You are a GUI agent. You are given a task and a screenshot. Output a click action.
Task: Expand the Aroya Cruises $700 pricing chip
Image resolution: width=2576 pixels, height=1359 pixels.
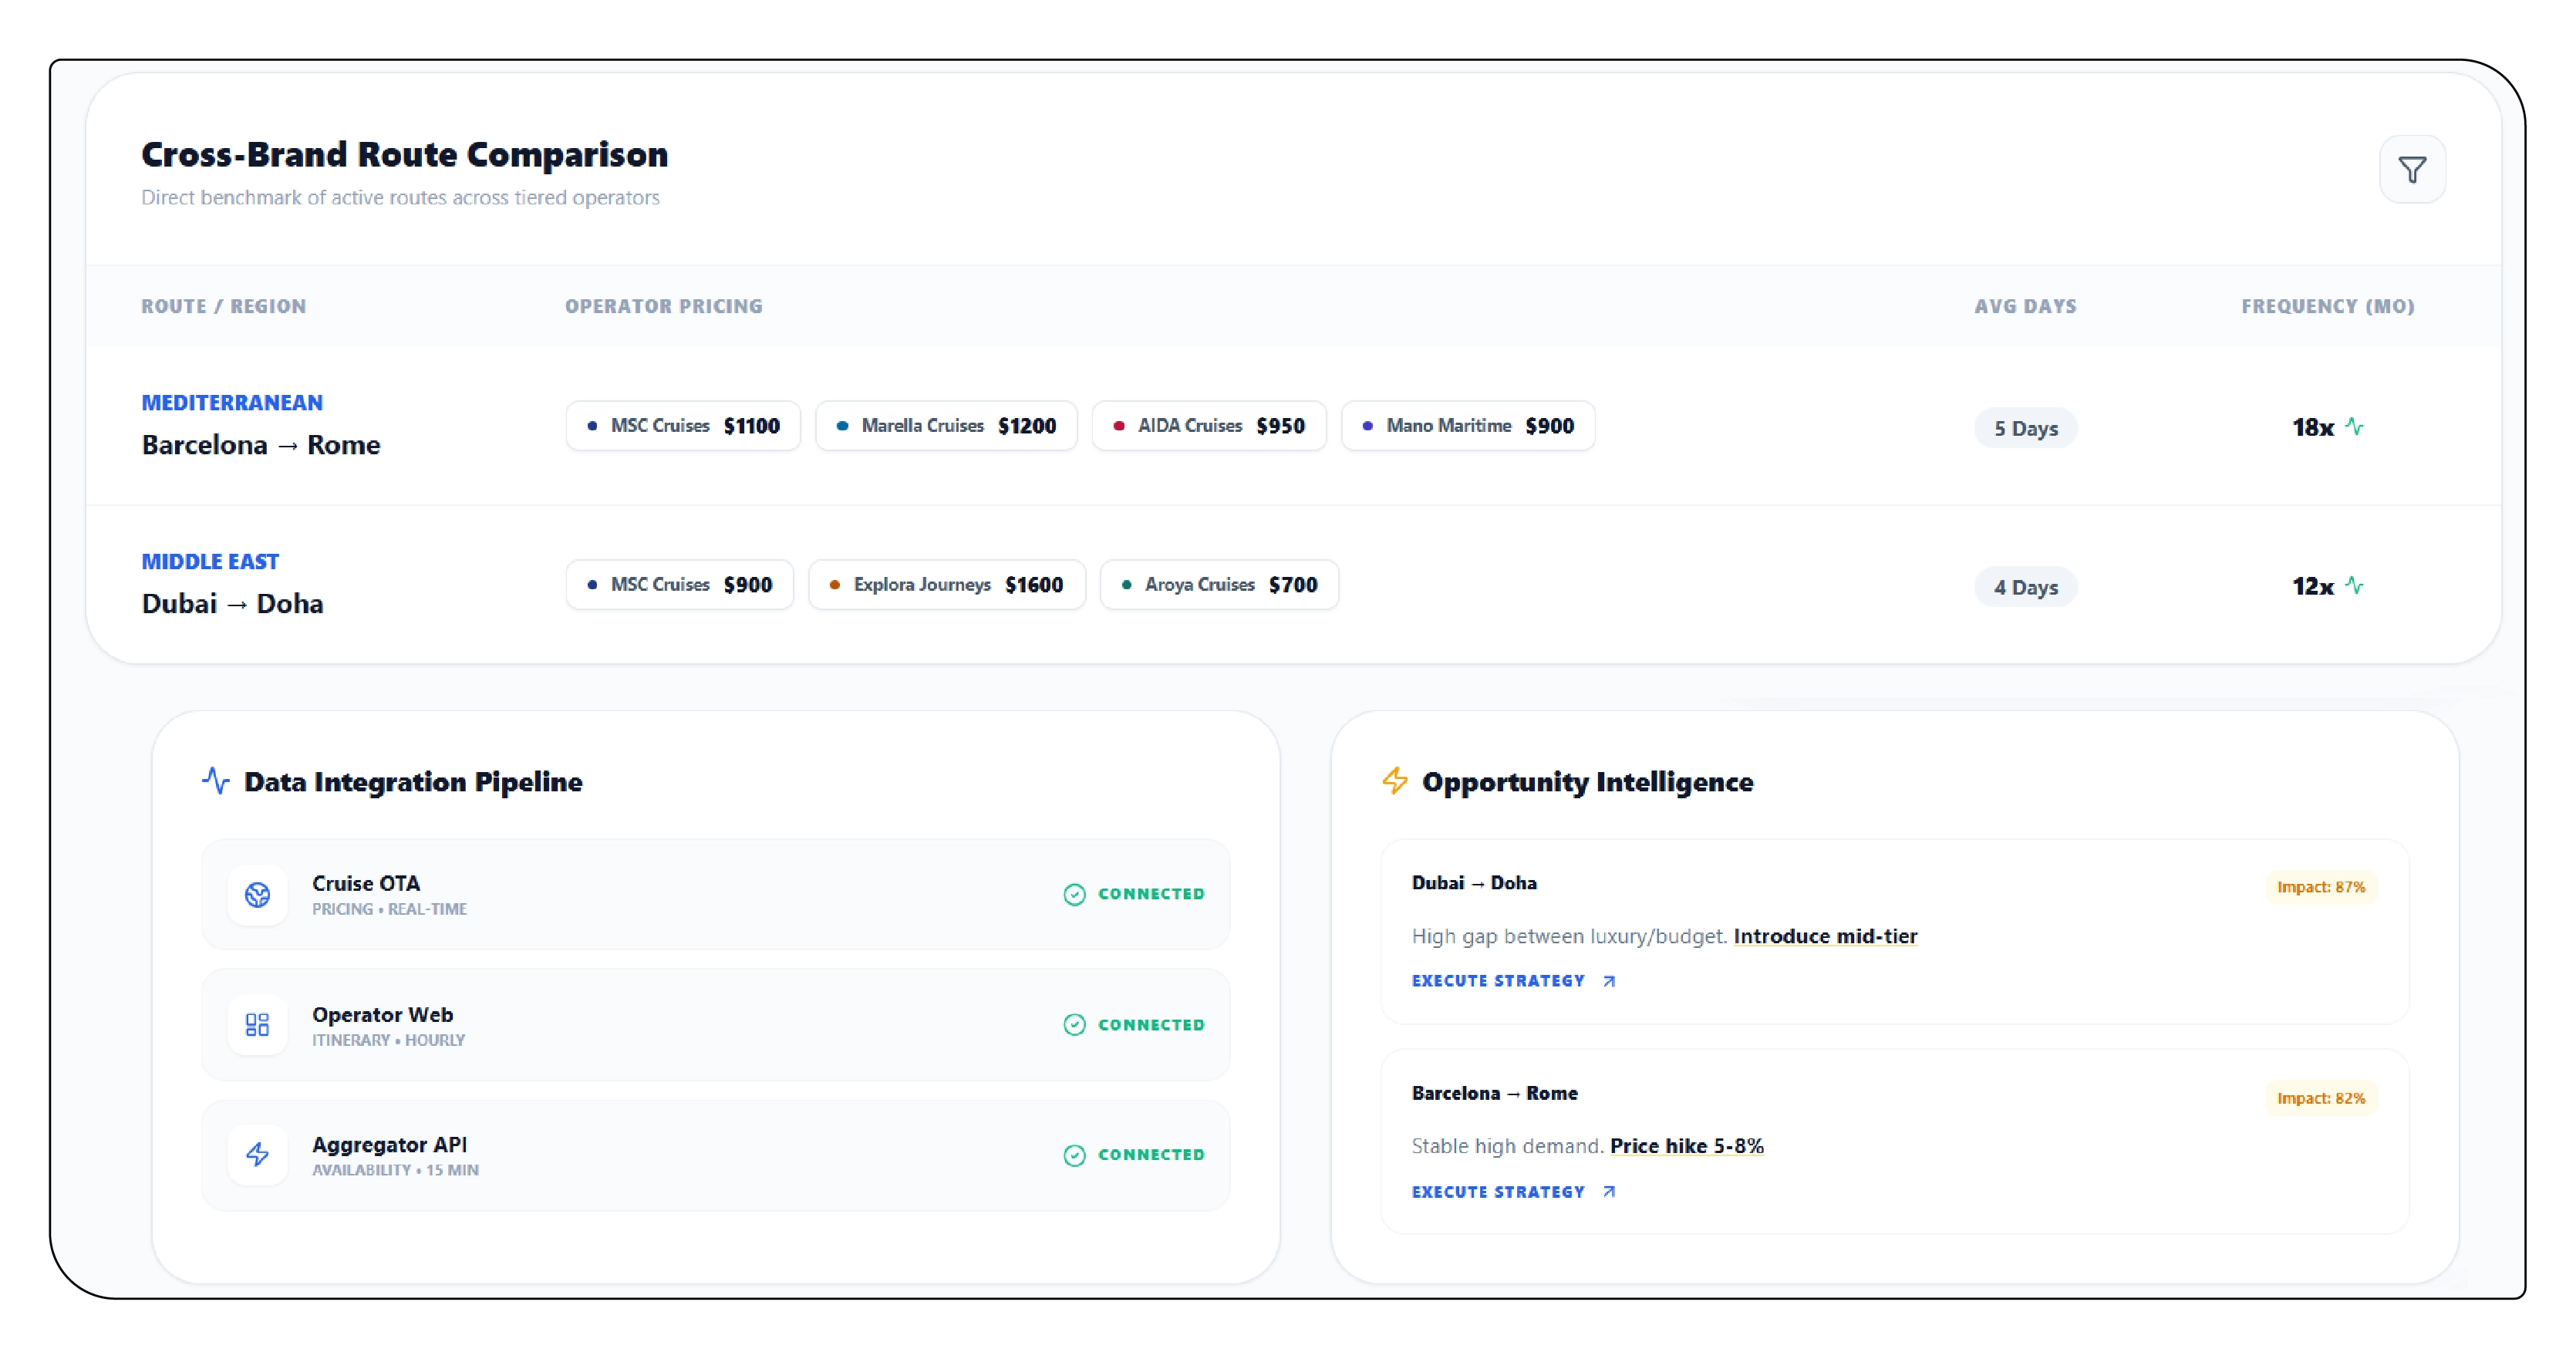[x=1219, y=584]
